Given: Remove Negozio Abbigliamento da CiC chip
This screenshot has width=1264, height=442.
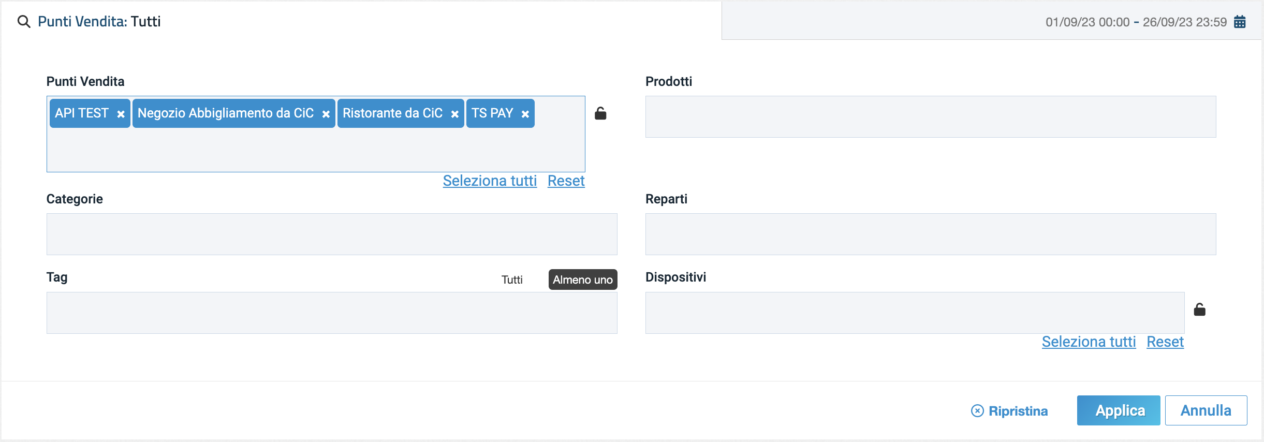Looking at the screenshot, I should tap(326, 114).
